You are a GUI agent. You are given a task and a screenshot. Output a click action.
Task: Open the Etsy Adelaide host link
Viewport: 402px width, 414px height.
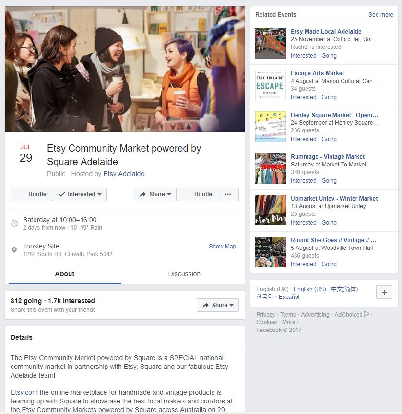(124, 174)
